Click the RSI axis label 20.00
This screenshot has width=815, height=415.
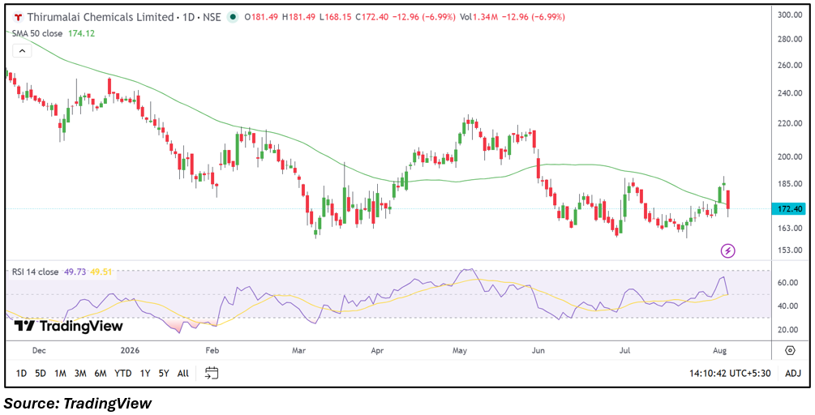click(x=790, y=329)
